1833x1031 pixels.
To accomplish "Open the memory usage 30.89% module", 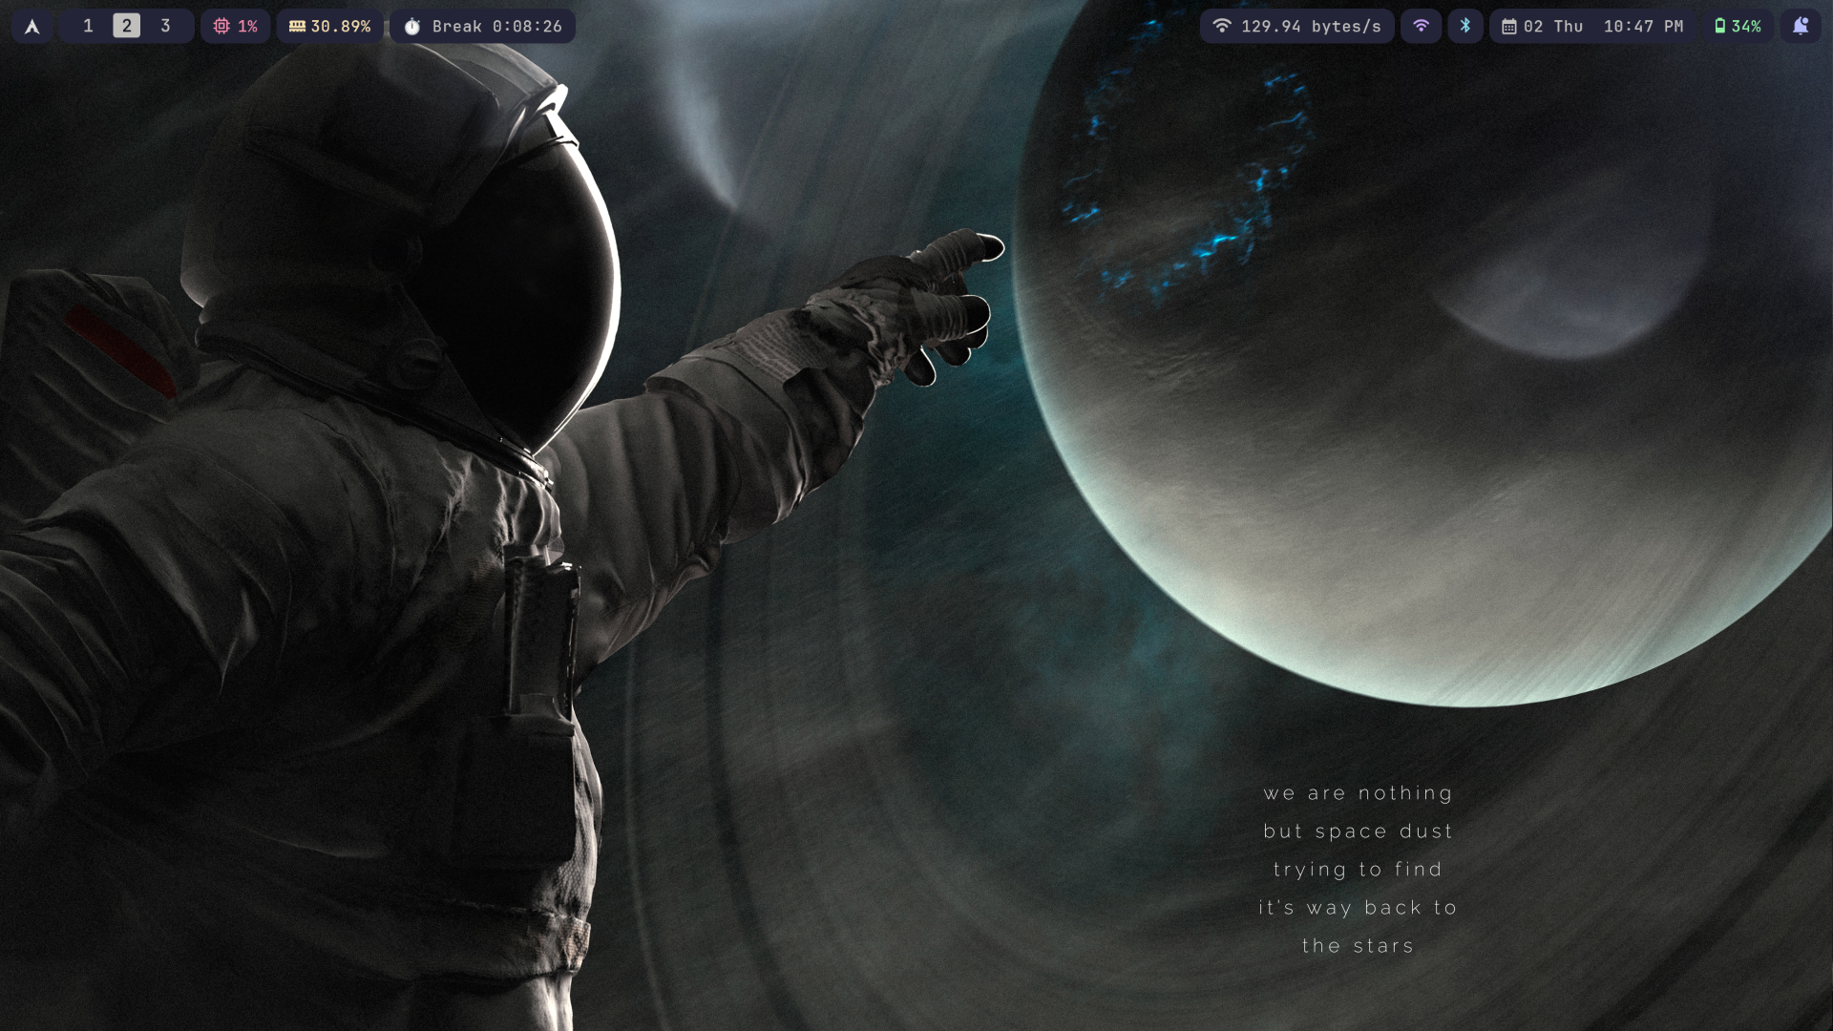I will [329, 27].
